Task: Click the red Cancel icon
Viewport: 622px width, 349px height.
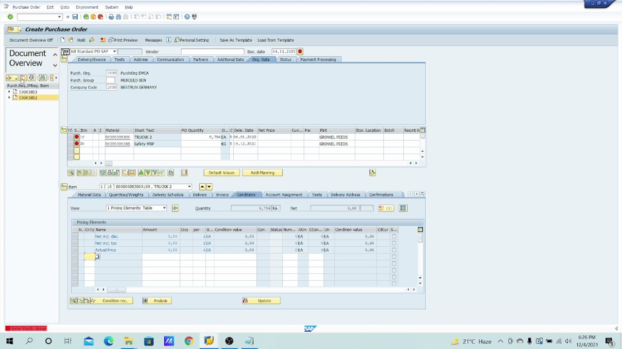Action: click(x=101, y=17)
